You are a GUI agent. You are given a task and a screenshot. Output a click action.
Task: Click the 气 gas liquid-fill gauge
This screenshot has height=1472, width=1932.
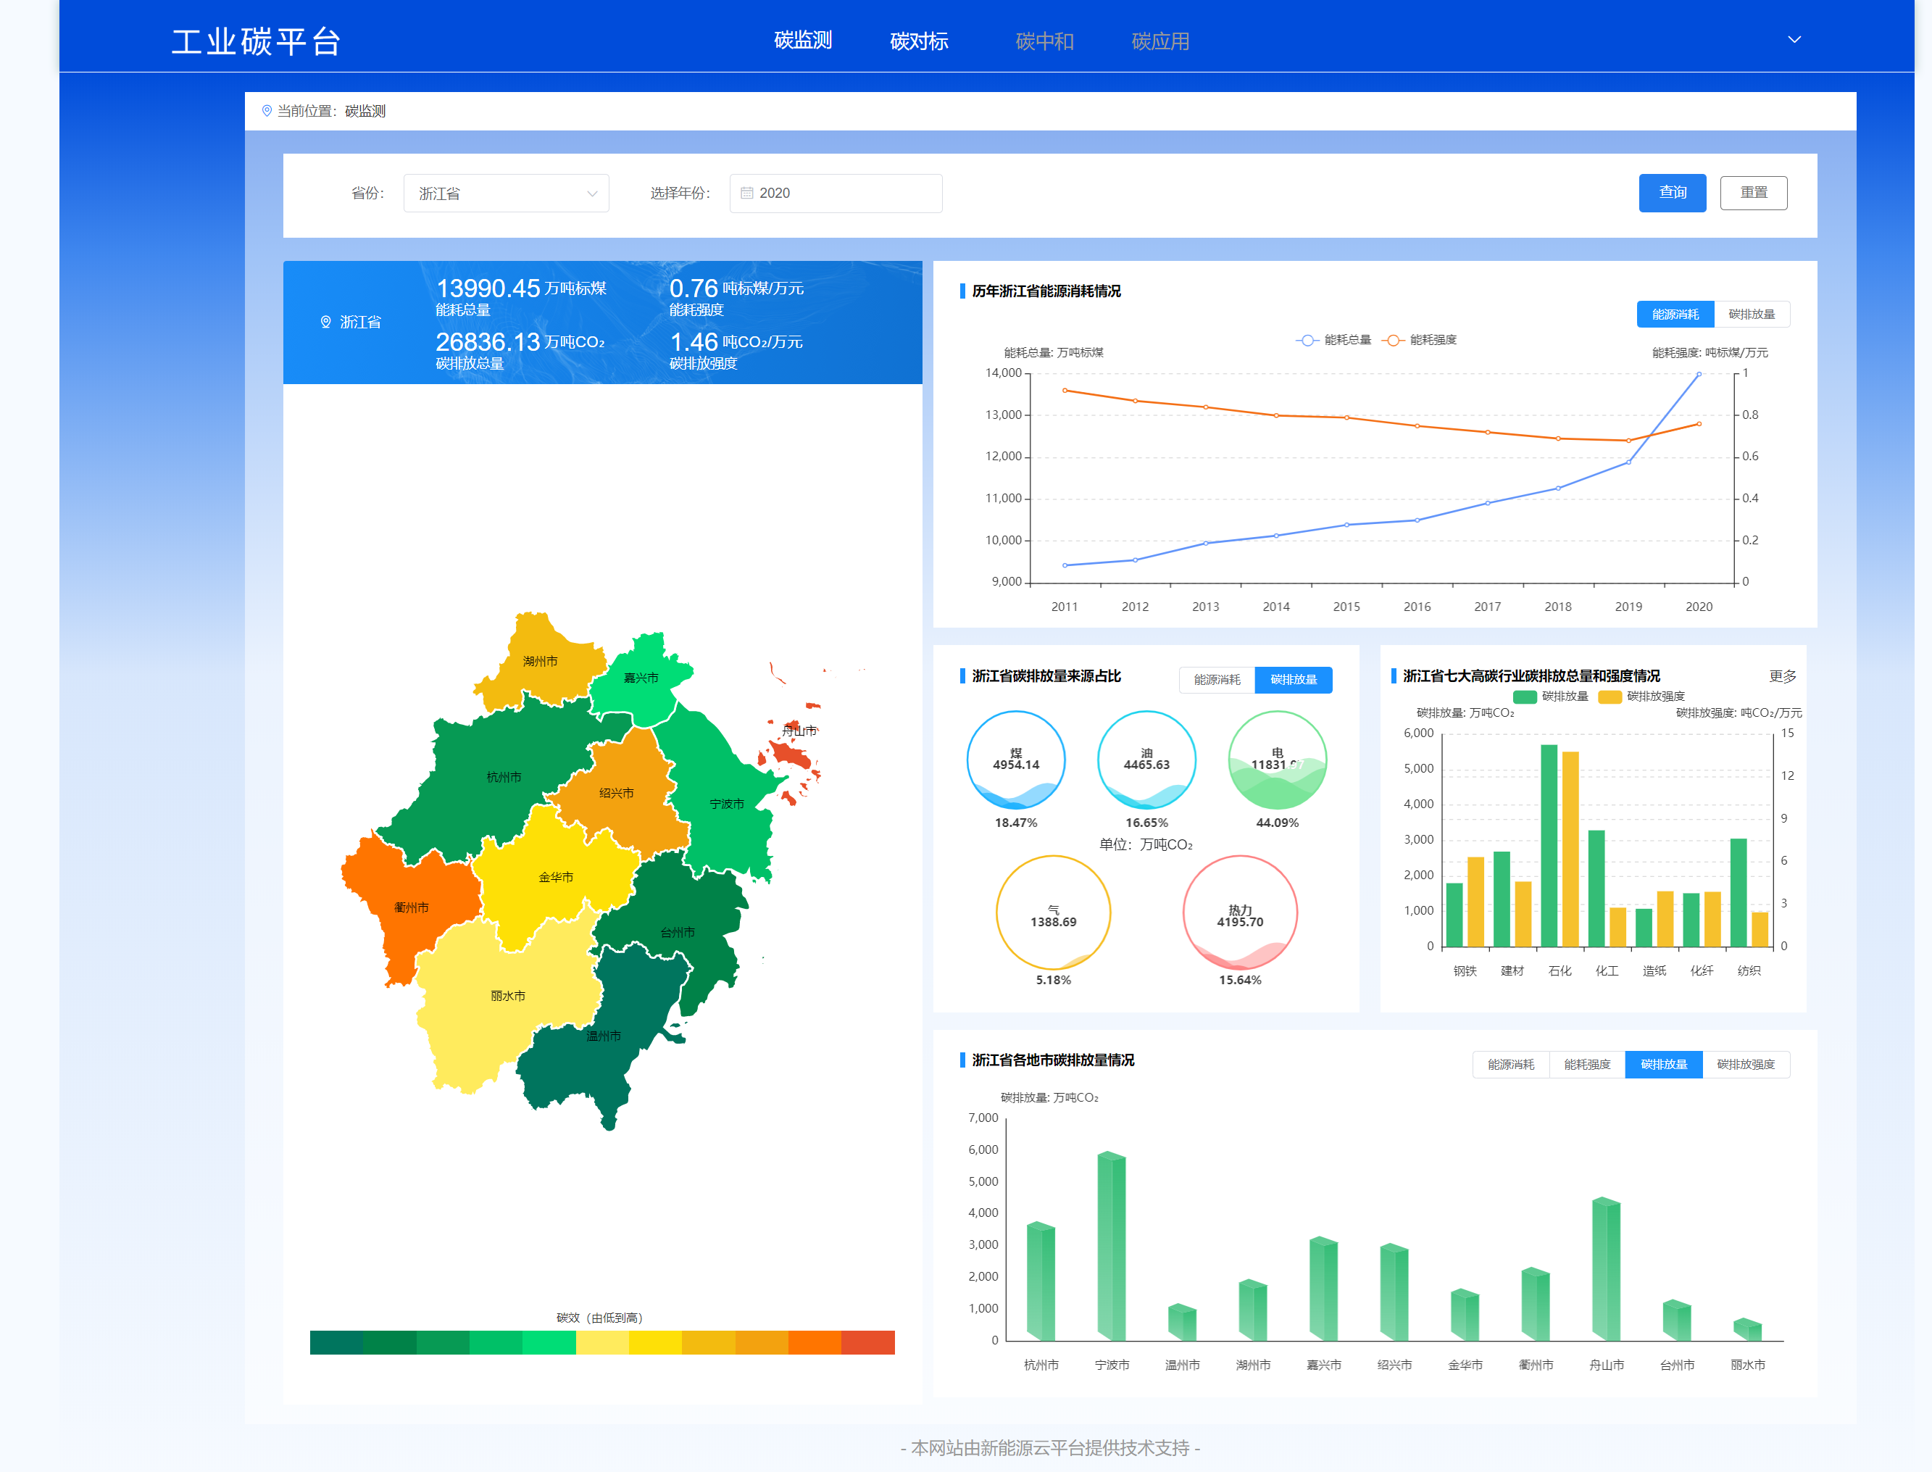[1054, 913]
